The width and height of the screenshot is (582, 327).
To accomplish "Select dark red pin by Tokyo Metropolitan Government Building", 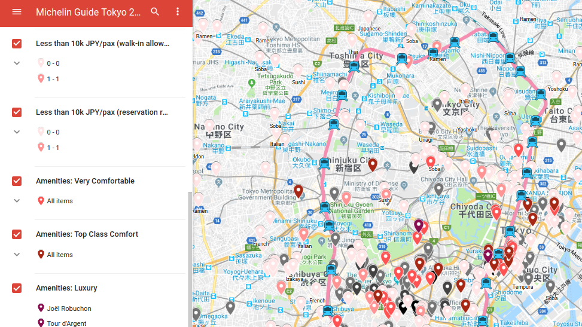I will tap(298, 191).
